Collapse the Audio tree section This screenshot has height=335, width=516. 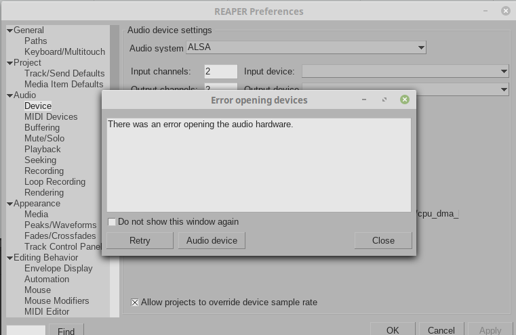pyautogui.click(x=10, y=95)
